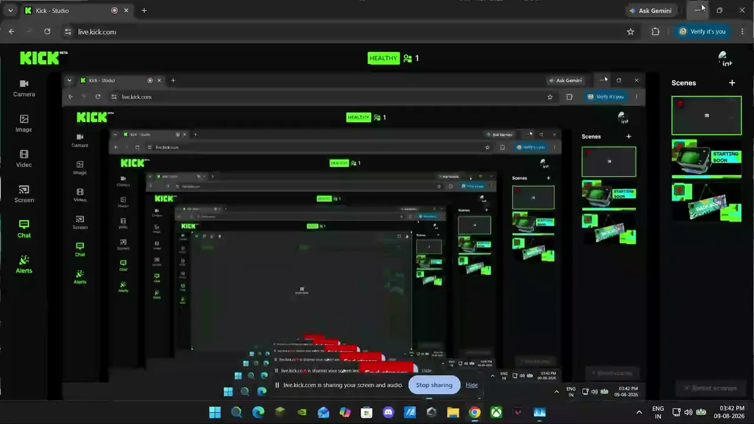The image size is (754, 424).
Task: Reload the live.kick.com page
Action: click(x=47, y=32)
